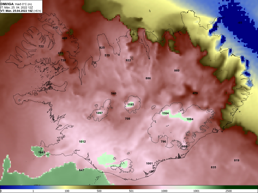The image size is (258, 193).
Task: Pick map value 1012
Action: (x=83, y=142)
